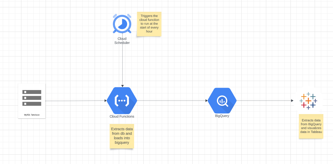The height and width of the screenshot is (164, 333).
Task: Select the 'Cloud Functions' label text
Action: click(122, 116)
